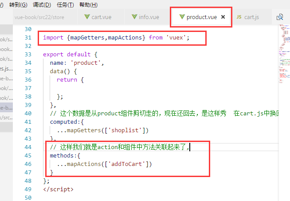Click the editor action icon beside the cart.js tab
Viewport: 290px width, 201px height.
coord(280,17)
